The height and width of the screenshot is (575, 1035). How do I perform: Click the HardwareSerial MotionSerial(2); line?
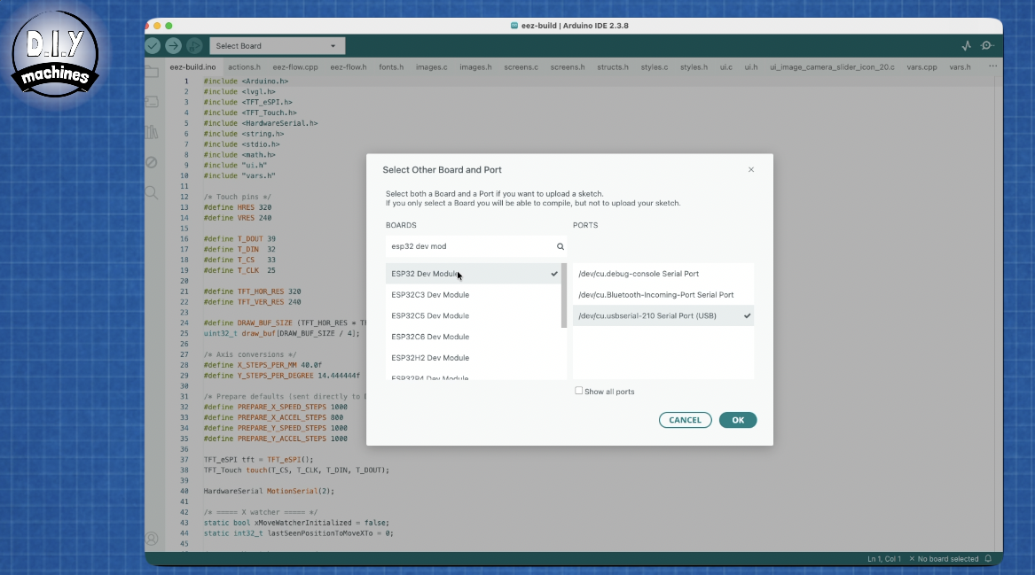click(270, 491)
